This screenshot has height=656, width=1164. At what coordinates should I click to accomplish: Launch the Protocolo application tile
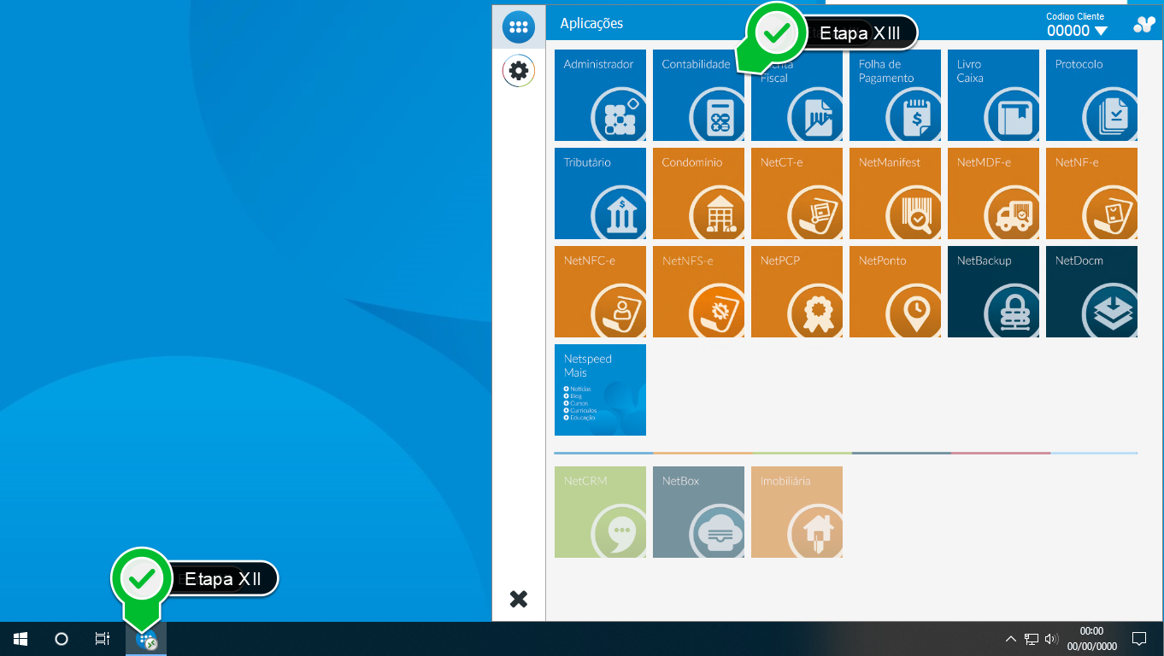point(1091,95)
